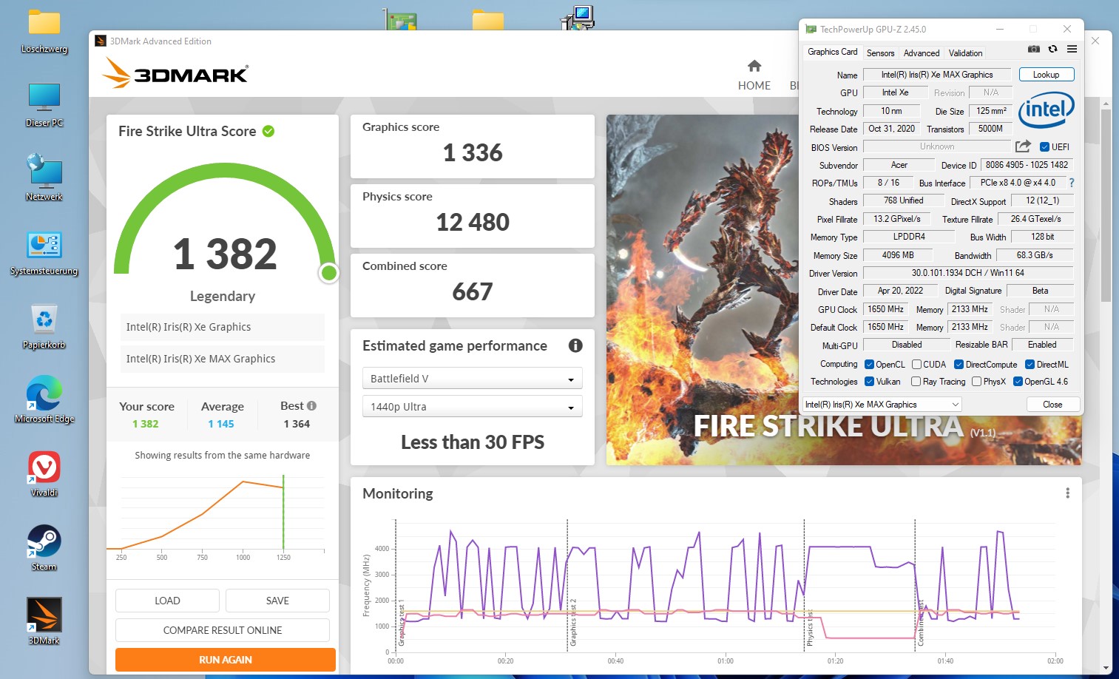Open the Loschzwerg folder on desktop
Viewport: 1119px width, 679px height.
[44, 33]
